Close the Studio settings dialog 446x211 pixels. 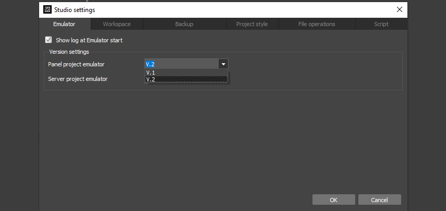[x=399, y=9]
